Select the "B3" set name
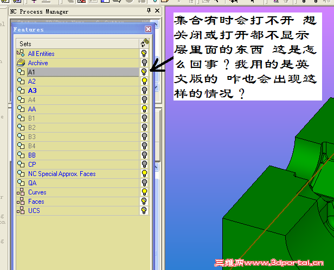This screenshot has width=334, height=270. [32, 136]
